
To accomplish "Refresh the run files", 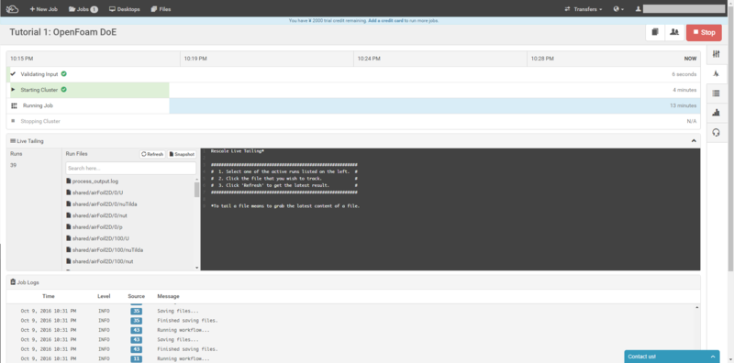I will (152, 154).
